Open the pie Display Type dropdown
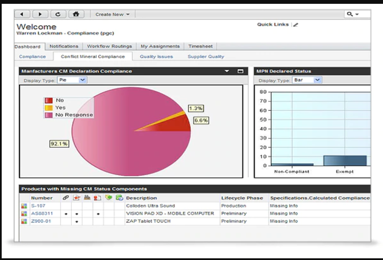 tap(83, 80)
